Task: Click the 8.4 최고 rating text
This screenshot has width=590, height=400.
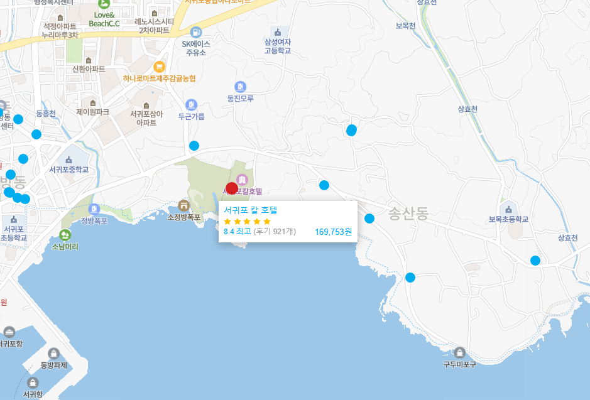Action: point(237,231)
